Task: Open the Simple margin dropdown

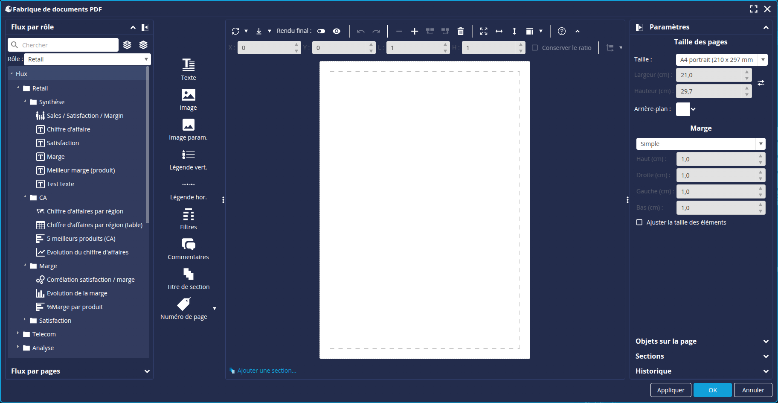Action: click(x=761, y=144)
